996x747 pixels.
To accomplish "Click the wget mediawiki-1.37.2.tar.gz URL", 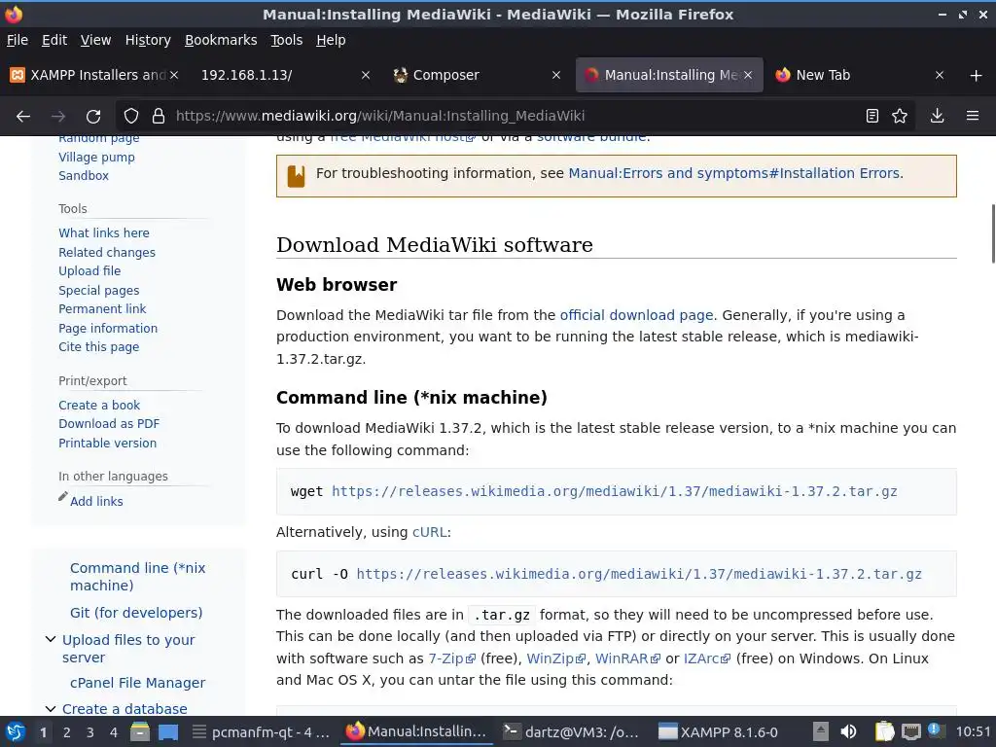I will click(615, 491).
